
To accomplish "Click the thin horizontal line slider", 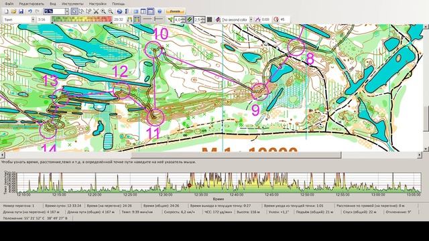I will pos(147,19).
